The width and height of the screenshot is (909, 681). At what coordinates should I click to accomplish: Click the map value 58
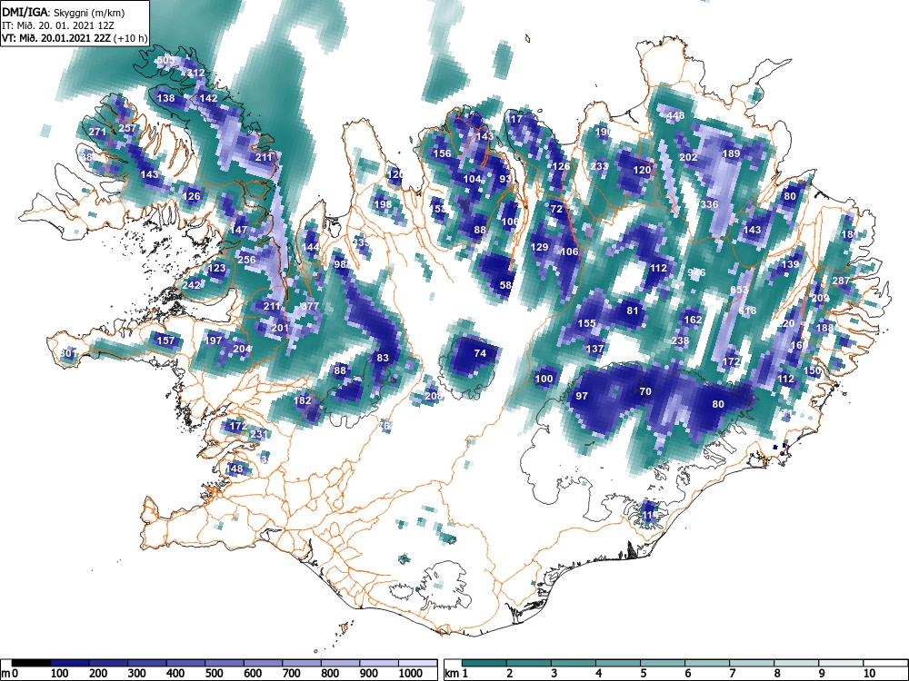[505, 285]
